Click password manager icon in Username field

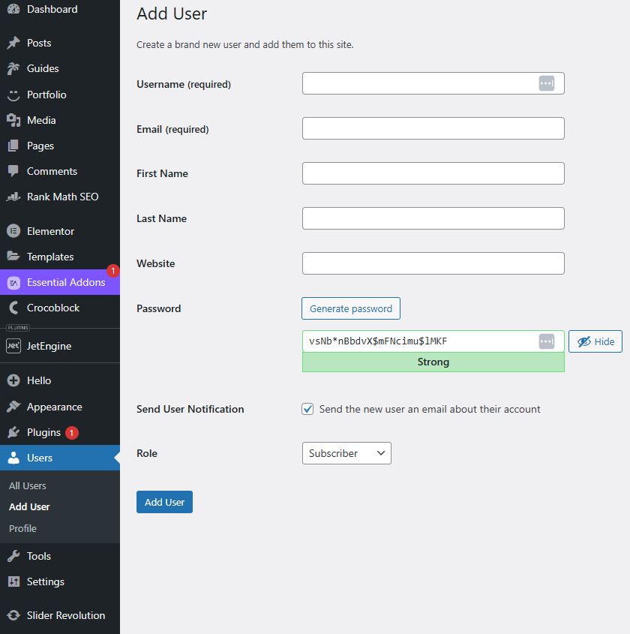click(546, 83)
